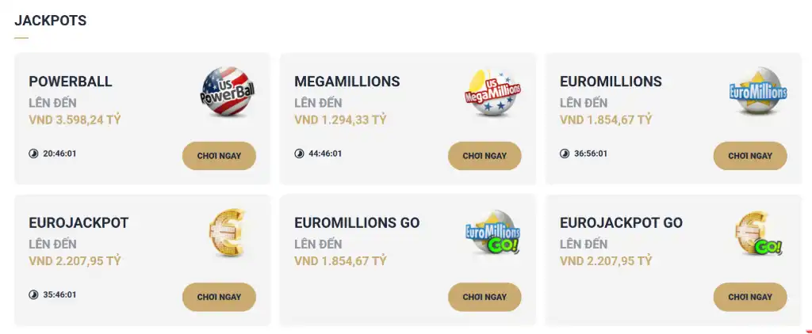Click the Eurojackpot countdown clock icon

coord(33,294)
